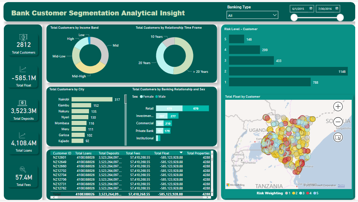Select the map pan mode icon below zoom controls
358x202 pixels.
(x=337, y=137)
